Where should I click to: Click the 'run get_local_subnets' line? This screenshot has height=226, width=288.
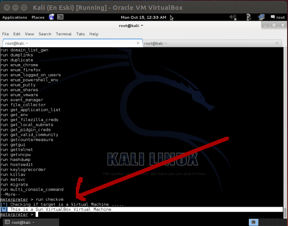27,125
